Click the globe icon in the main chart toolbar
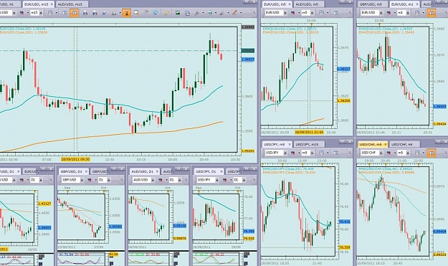This screenshot has height=266, width=448. pyautogui.click(x=155, y=13)
